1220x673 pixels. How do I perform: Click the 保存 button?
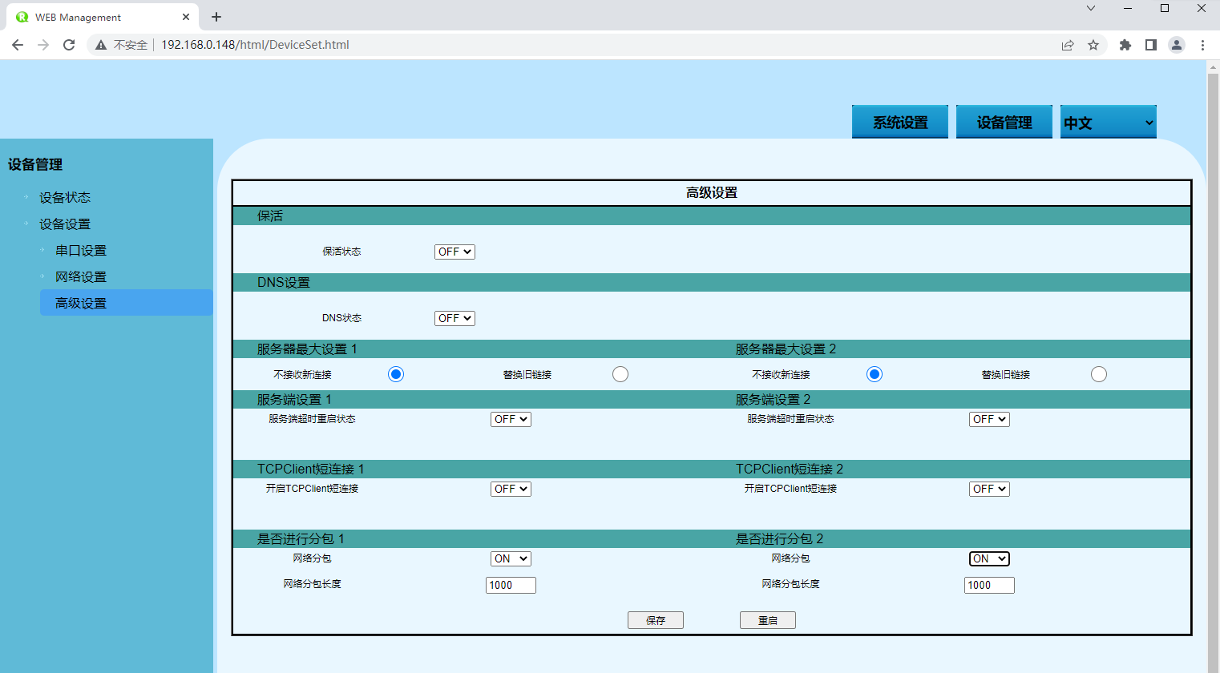pos(656,620)
